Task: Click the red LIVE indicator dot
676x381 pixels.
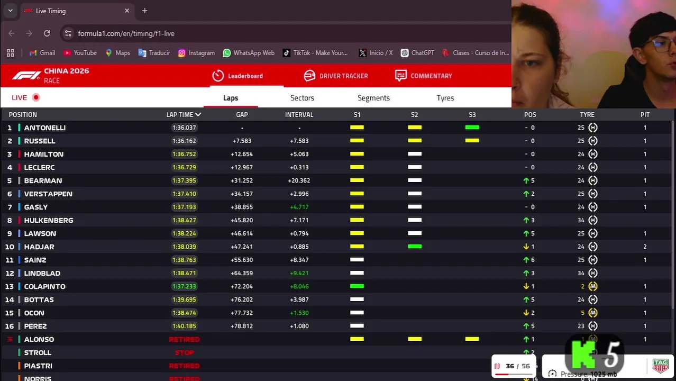Action: [x=36, y=97]
